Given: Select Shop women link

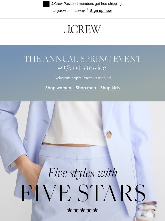Looking at the screenshot, I should [x=58, y=88].
